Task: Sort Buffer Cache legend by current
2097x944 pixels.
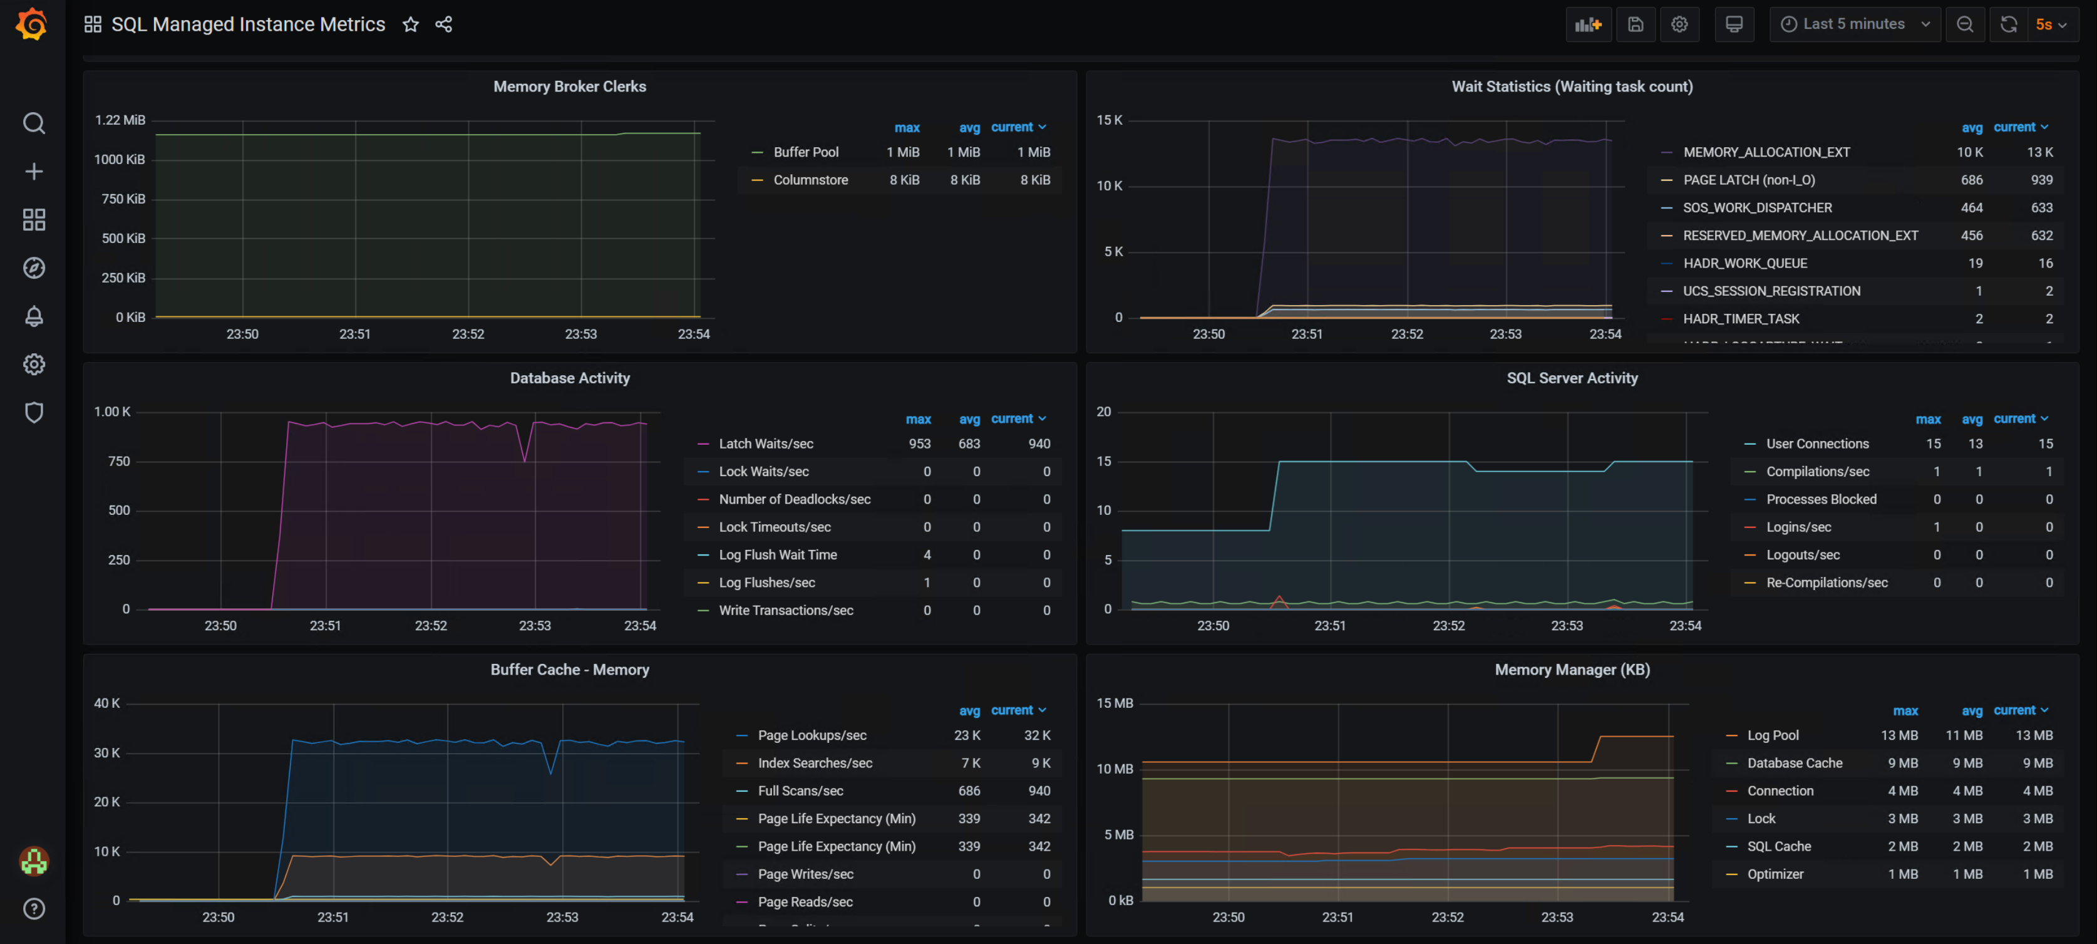Action: 1018,710
